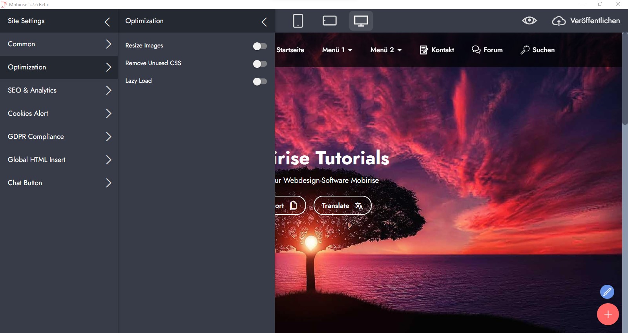Close Optimization panel with back arrow

click(264, 22)
